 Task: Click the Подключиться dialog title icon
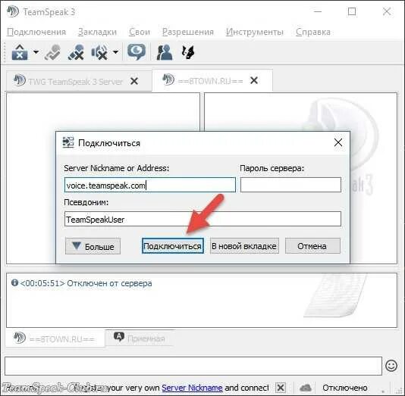coord(68,142)
